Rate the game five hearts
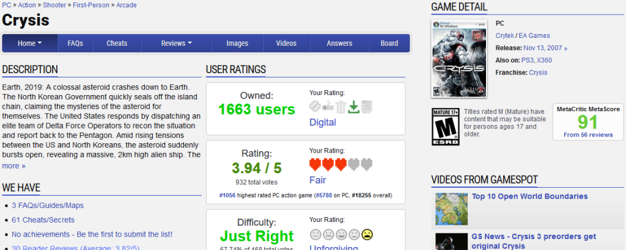The height and width of the screenshot is (250, 626). tap(367, 165)
